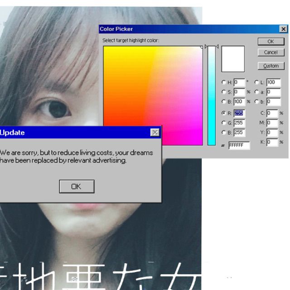Close the Color Picker dialog
Viewport: 290px width, 290px height.
(x=283, y=29)
